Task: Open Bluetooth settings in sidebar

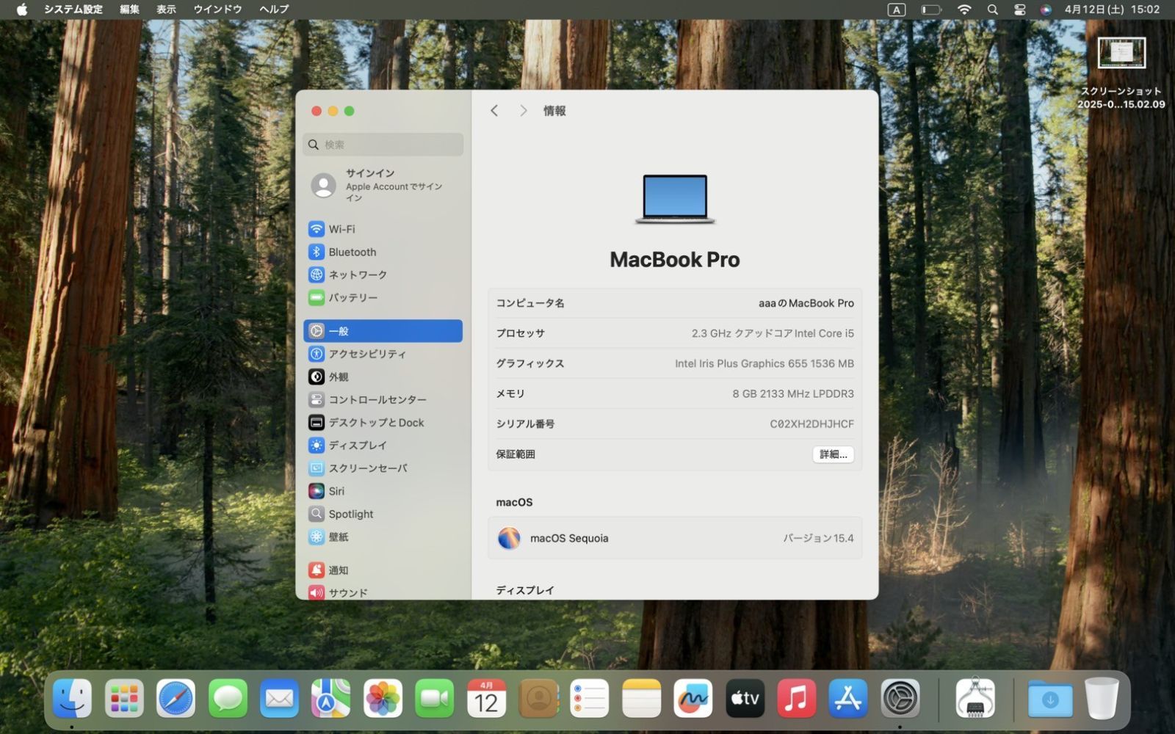Action: click(383, 252)
